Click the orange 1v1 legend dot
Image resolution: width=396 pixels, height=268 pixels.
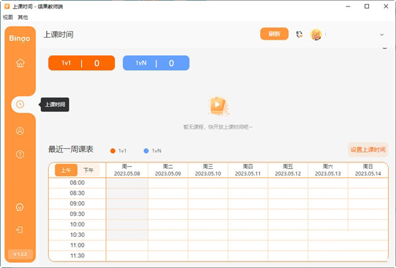pyautogui.click(x=113, y=151)
